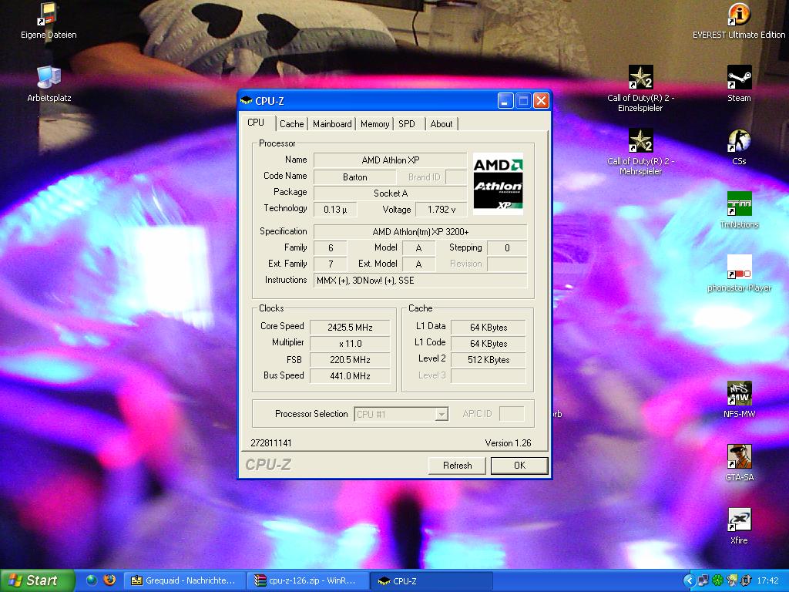Viewport: 789px width, 592px height.
Task: Click the tray icon next to the clock
Action: tap(746, 580)
